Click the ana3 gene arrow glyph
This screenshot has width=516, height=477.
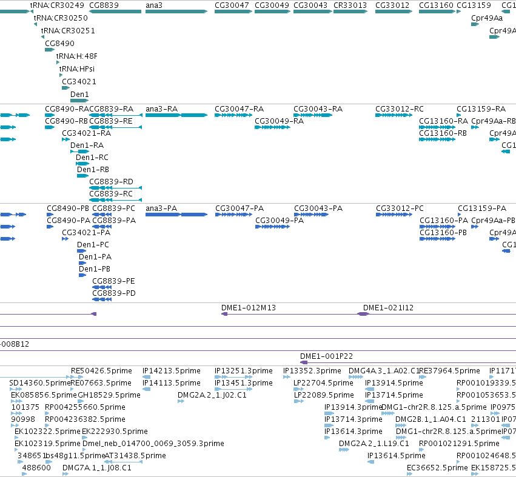click(x=176, y=12)
